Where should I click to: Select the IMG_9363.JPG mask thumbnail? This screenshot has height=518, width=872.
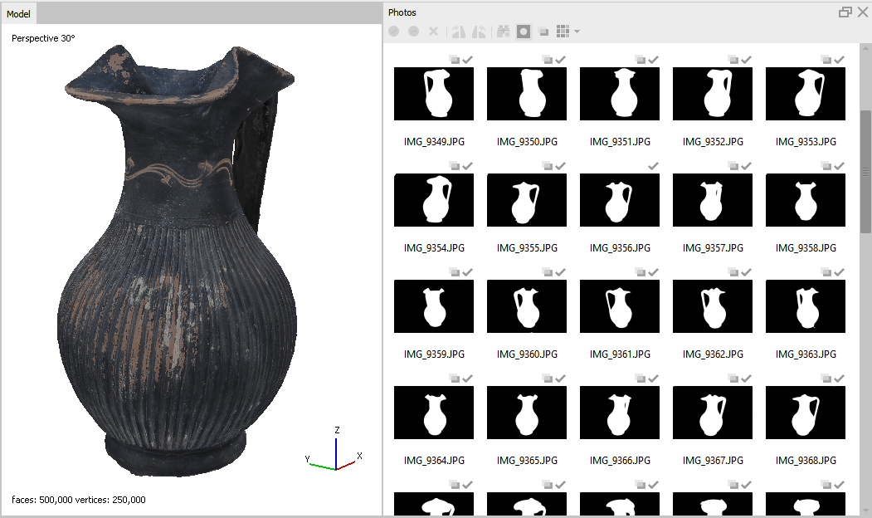(x=806, y=306)
